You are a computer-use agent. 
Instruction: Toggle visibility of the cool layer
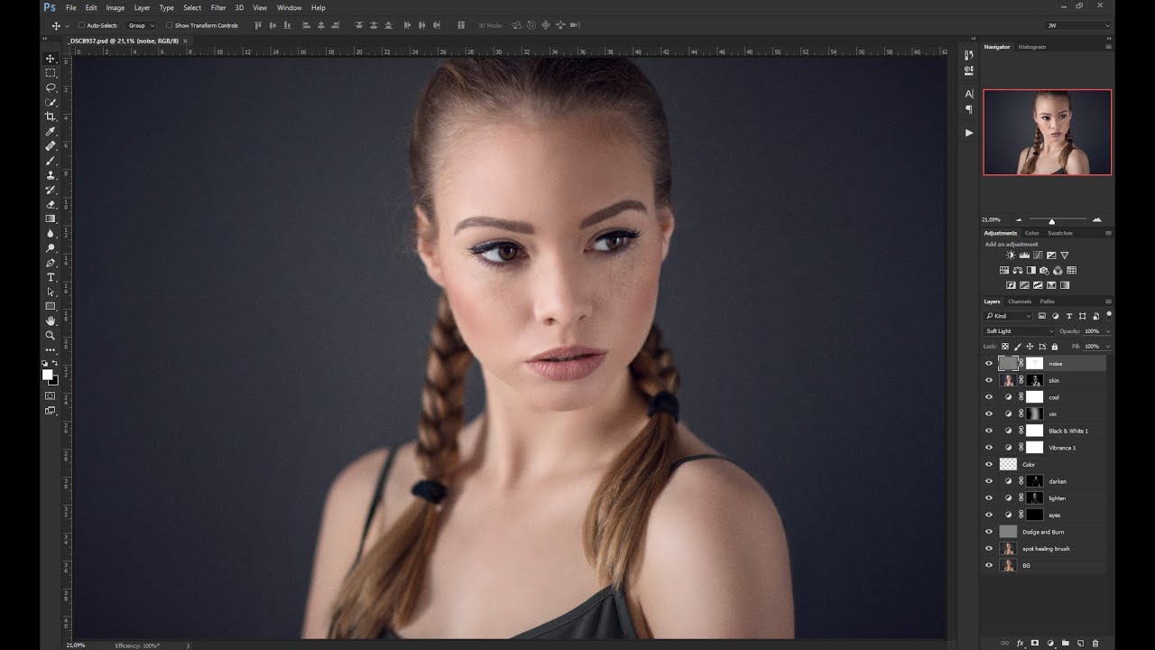989,397
